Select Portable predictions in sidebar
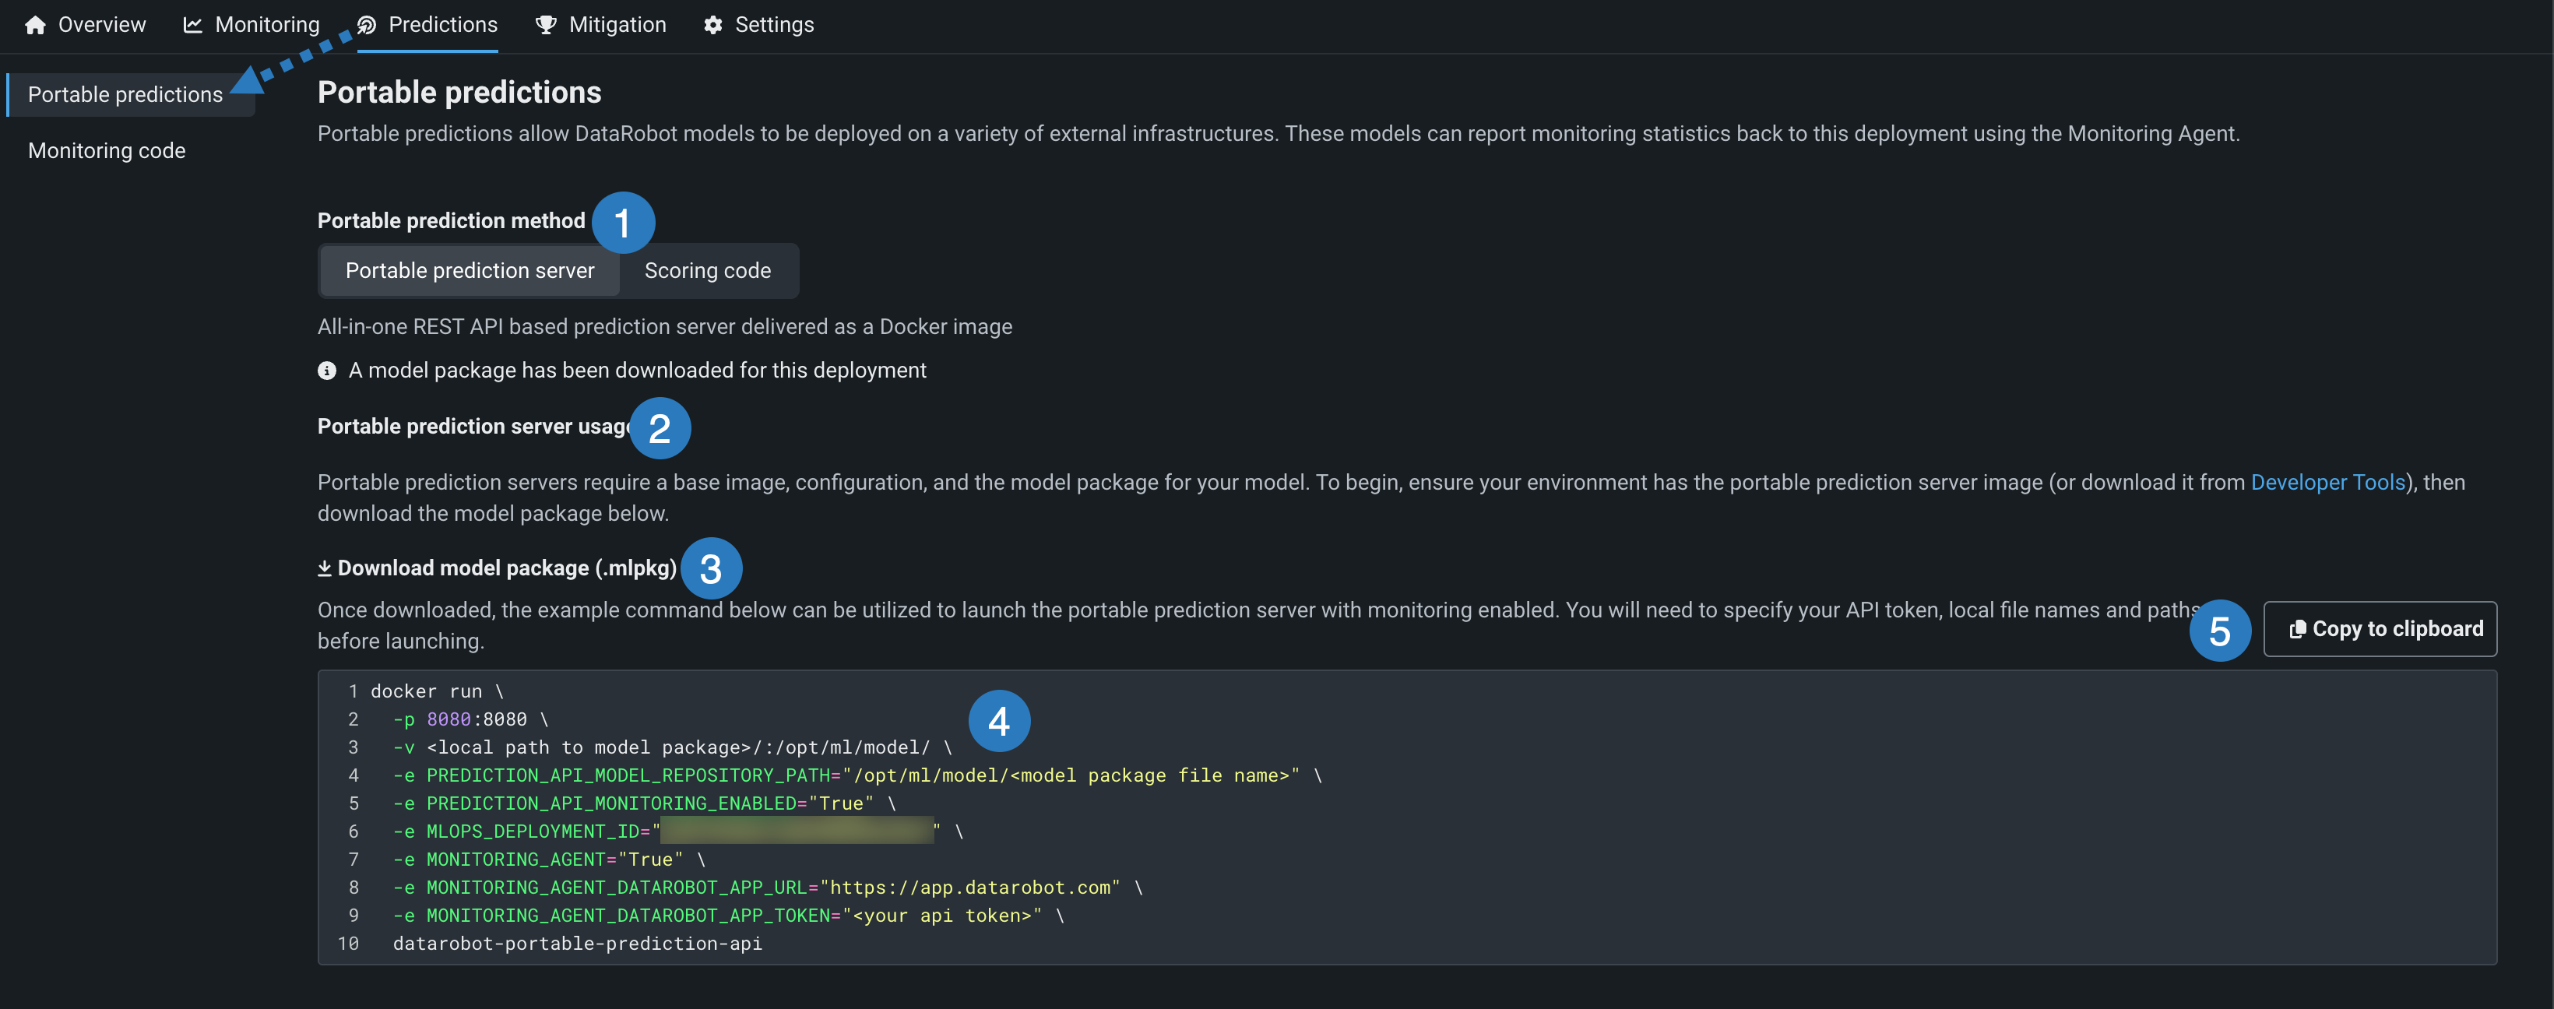The width and height of the screenshot is (2554, 1009). (x=125, y=94)
